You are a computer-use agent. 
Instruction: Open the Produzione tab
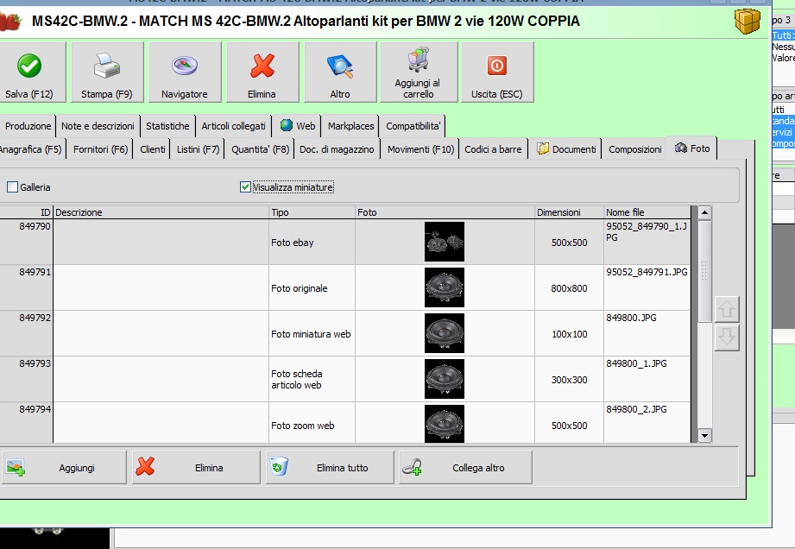pos(28,126)
